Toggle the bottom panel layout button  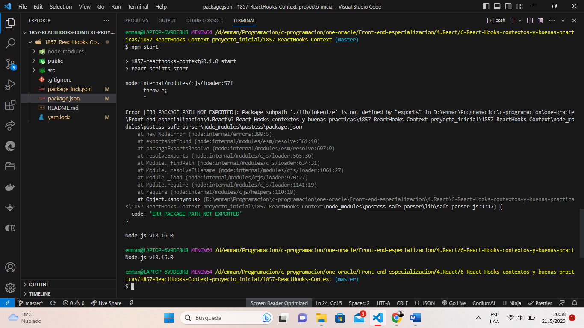pos(497,6)
